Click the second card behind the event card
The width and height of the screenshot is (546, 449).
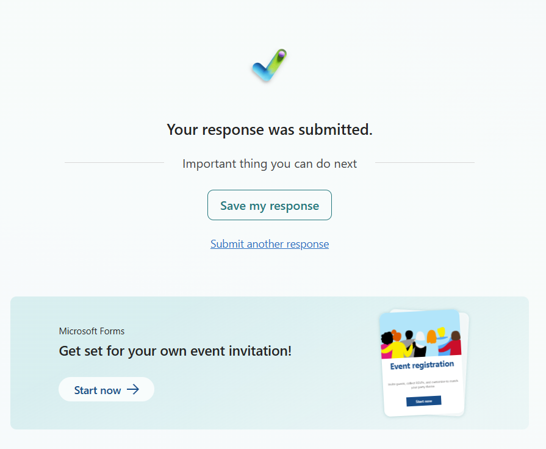(x=466, y=362)
